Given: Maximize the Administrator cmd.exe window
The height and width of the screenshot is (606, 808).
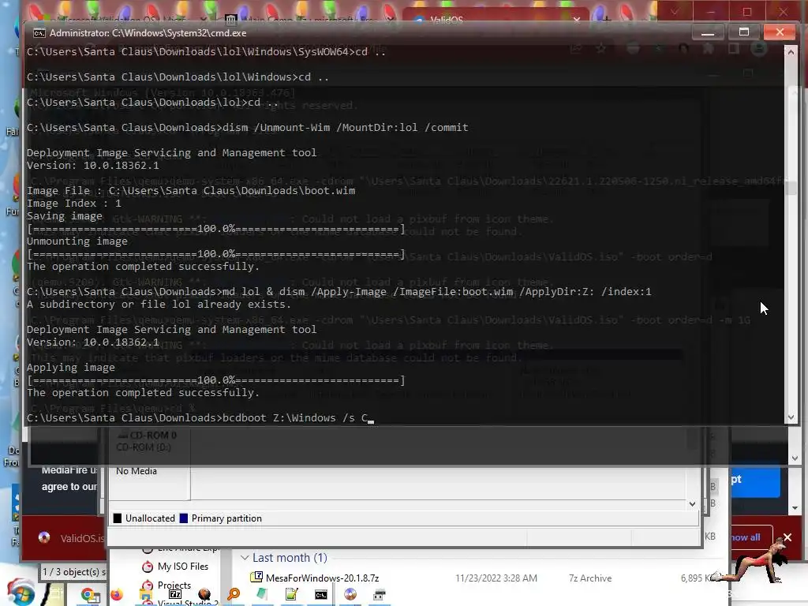Looking at the screenshot, I should tap(743, 32).
